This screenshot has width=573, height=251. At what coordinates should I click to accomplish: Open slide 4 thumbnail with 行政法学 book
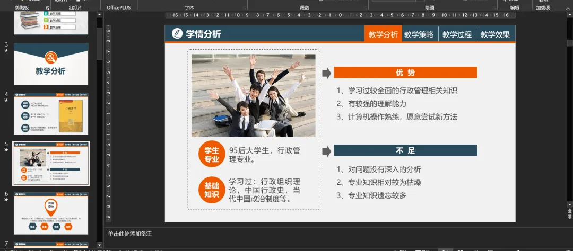51,114
